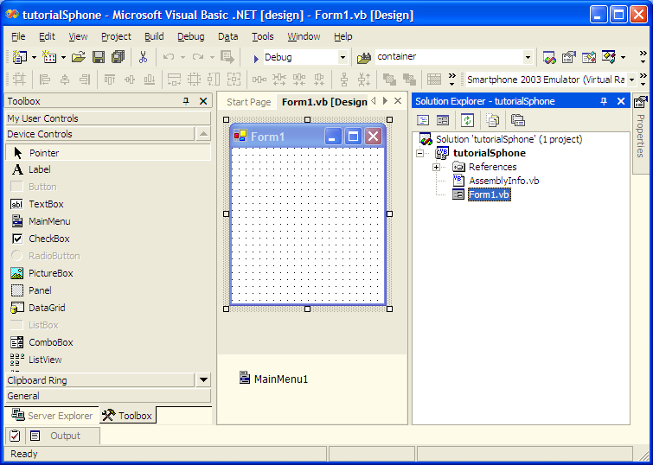Viewport: 653px width, 465px height.
Task: Open the File menu
Action: [x=18, y=36]
